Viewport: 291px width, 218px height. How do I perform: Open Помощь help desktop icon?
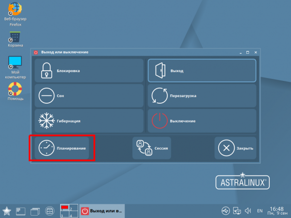(x=16, y=91)
